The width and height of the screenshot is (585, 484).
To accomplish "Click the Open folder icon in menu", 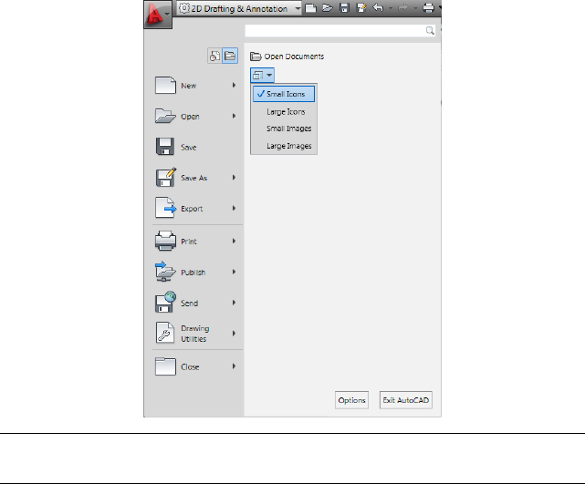I will pos(165,116).
